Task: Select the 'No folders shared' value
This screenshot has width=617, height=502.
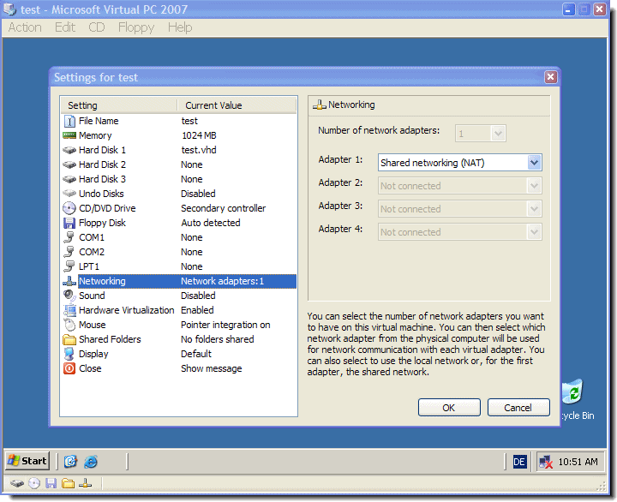Action: point(217,339)
